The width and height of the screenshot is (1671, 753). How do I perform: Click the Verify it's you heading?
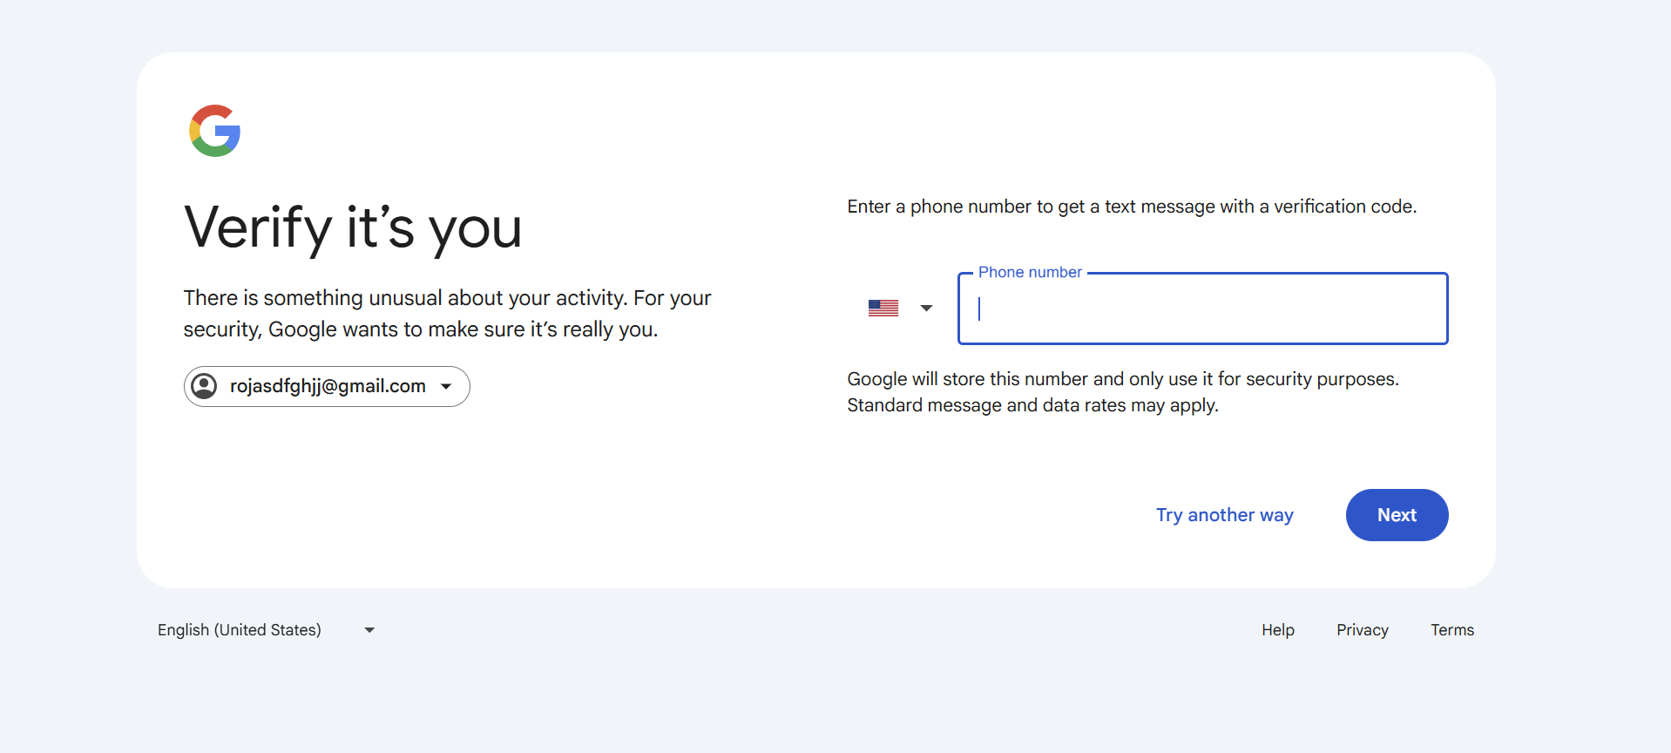(353, 228)
